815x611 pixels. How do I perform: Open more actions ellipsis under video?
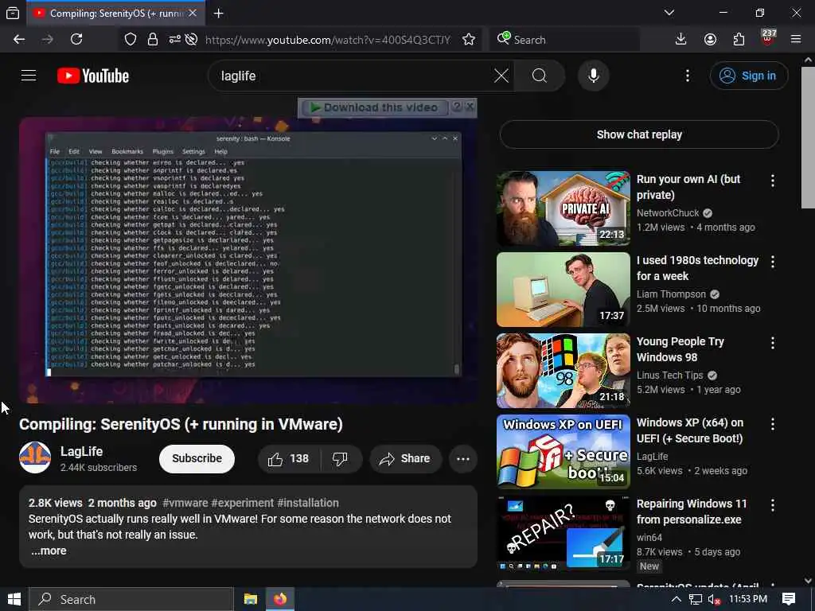[x=463, y=459]
